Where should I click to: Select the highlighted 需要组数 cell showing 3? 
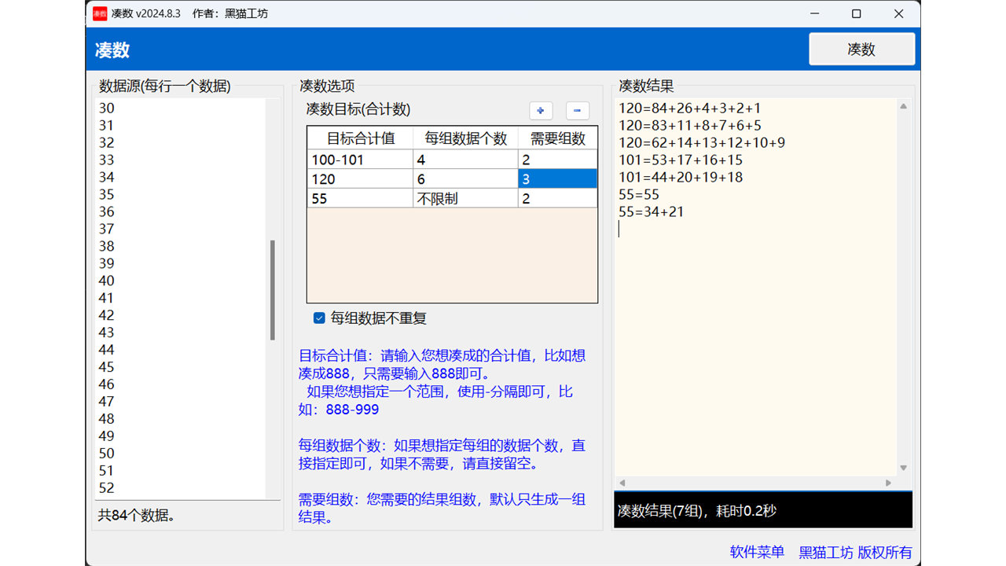pyautogui.click(x=558, y=178)
